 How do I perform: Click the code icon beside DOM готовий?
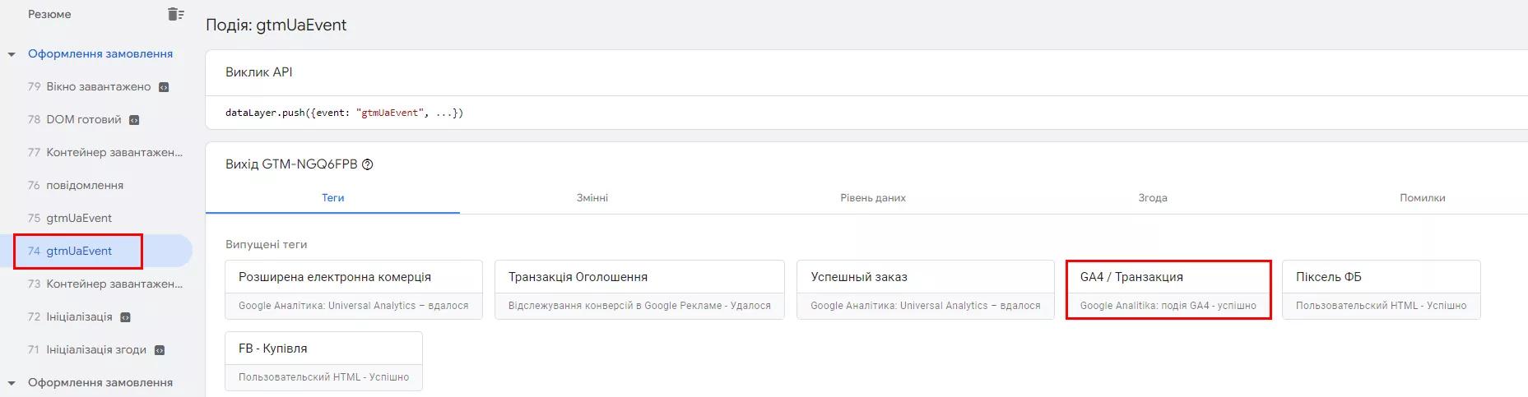click(x=134, y=120)
